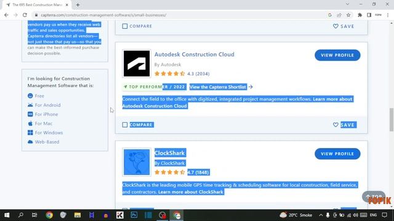
Task: Open Task View on taskbar
Action: point(34,215)
